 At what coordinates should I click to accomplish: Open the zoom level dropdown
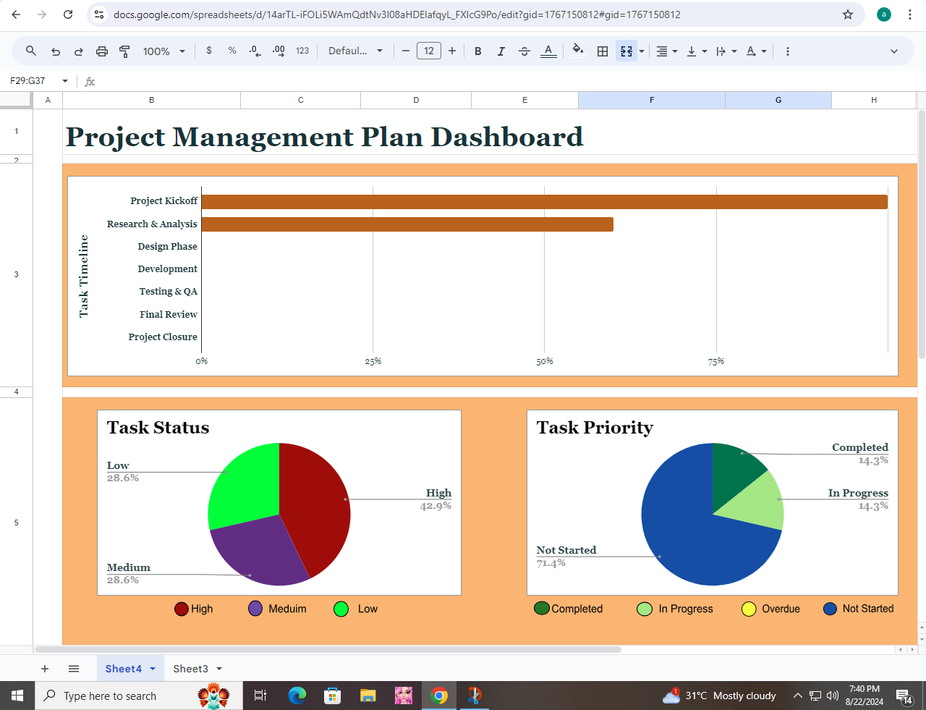click(164, 51)
